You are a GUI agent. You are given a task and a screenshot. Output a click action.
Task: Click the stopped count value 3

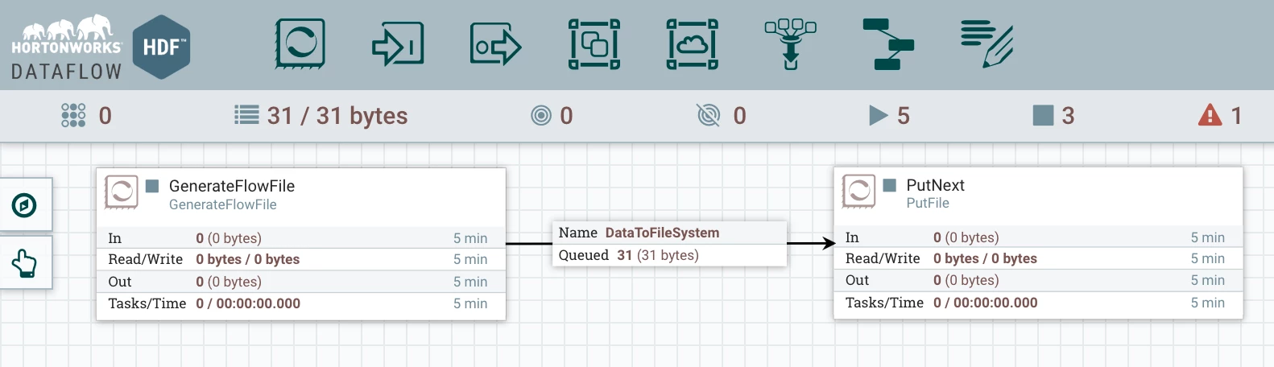tap(1068, 116)
